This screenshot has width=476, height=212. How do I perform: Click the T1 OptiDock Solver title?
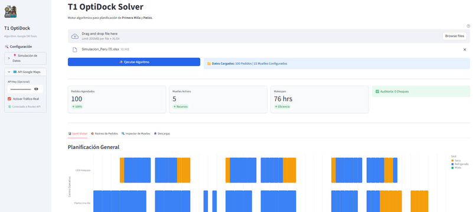pos(105,6)
